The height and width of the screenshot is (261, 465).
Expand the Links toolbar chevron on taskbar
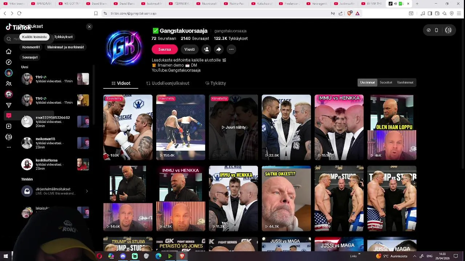coord(359,254)
